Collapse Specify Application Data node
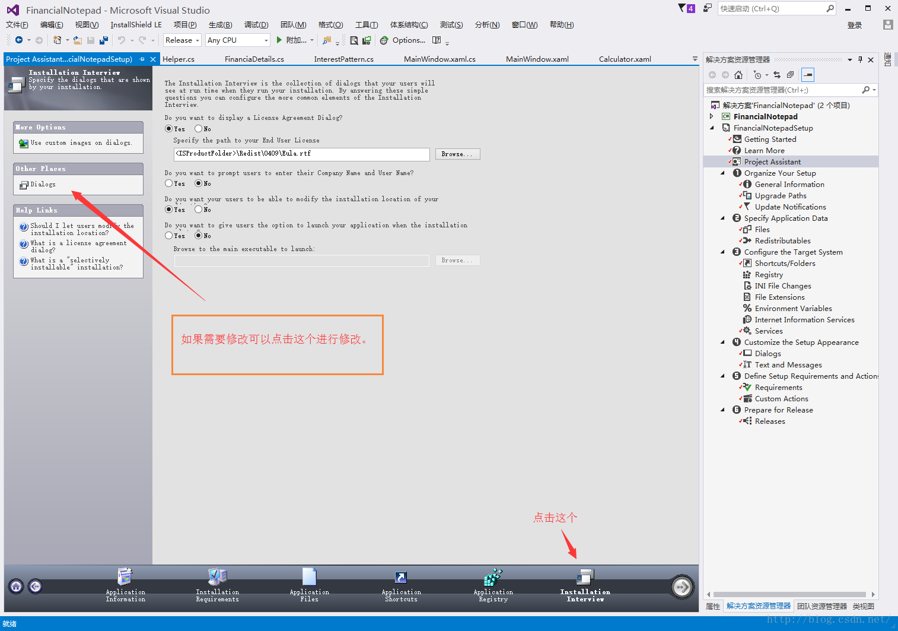 tap(722, 218)
